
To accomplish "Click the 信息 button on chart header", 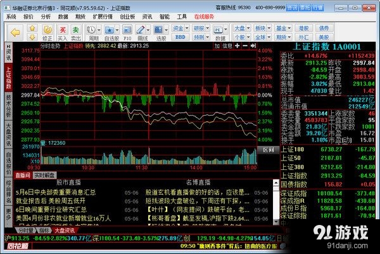I will tap(227, 45).
